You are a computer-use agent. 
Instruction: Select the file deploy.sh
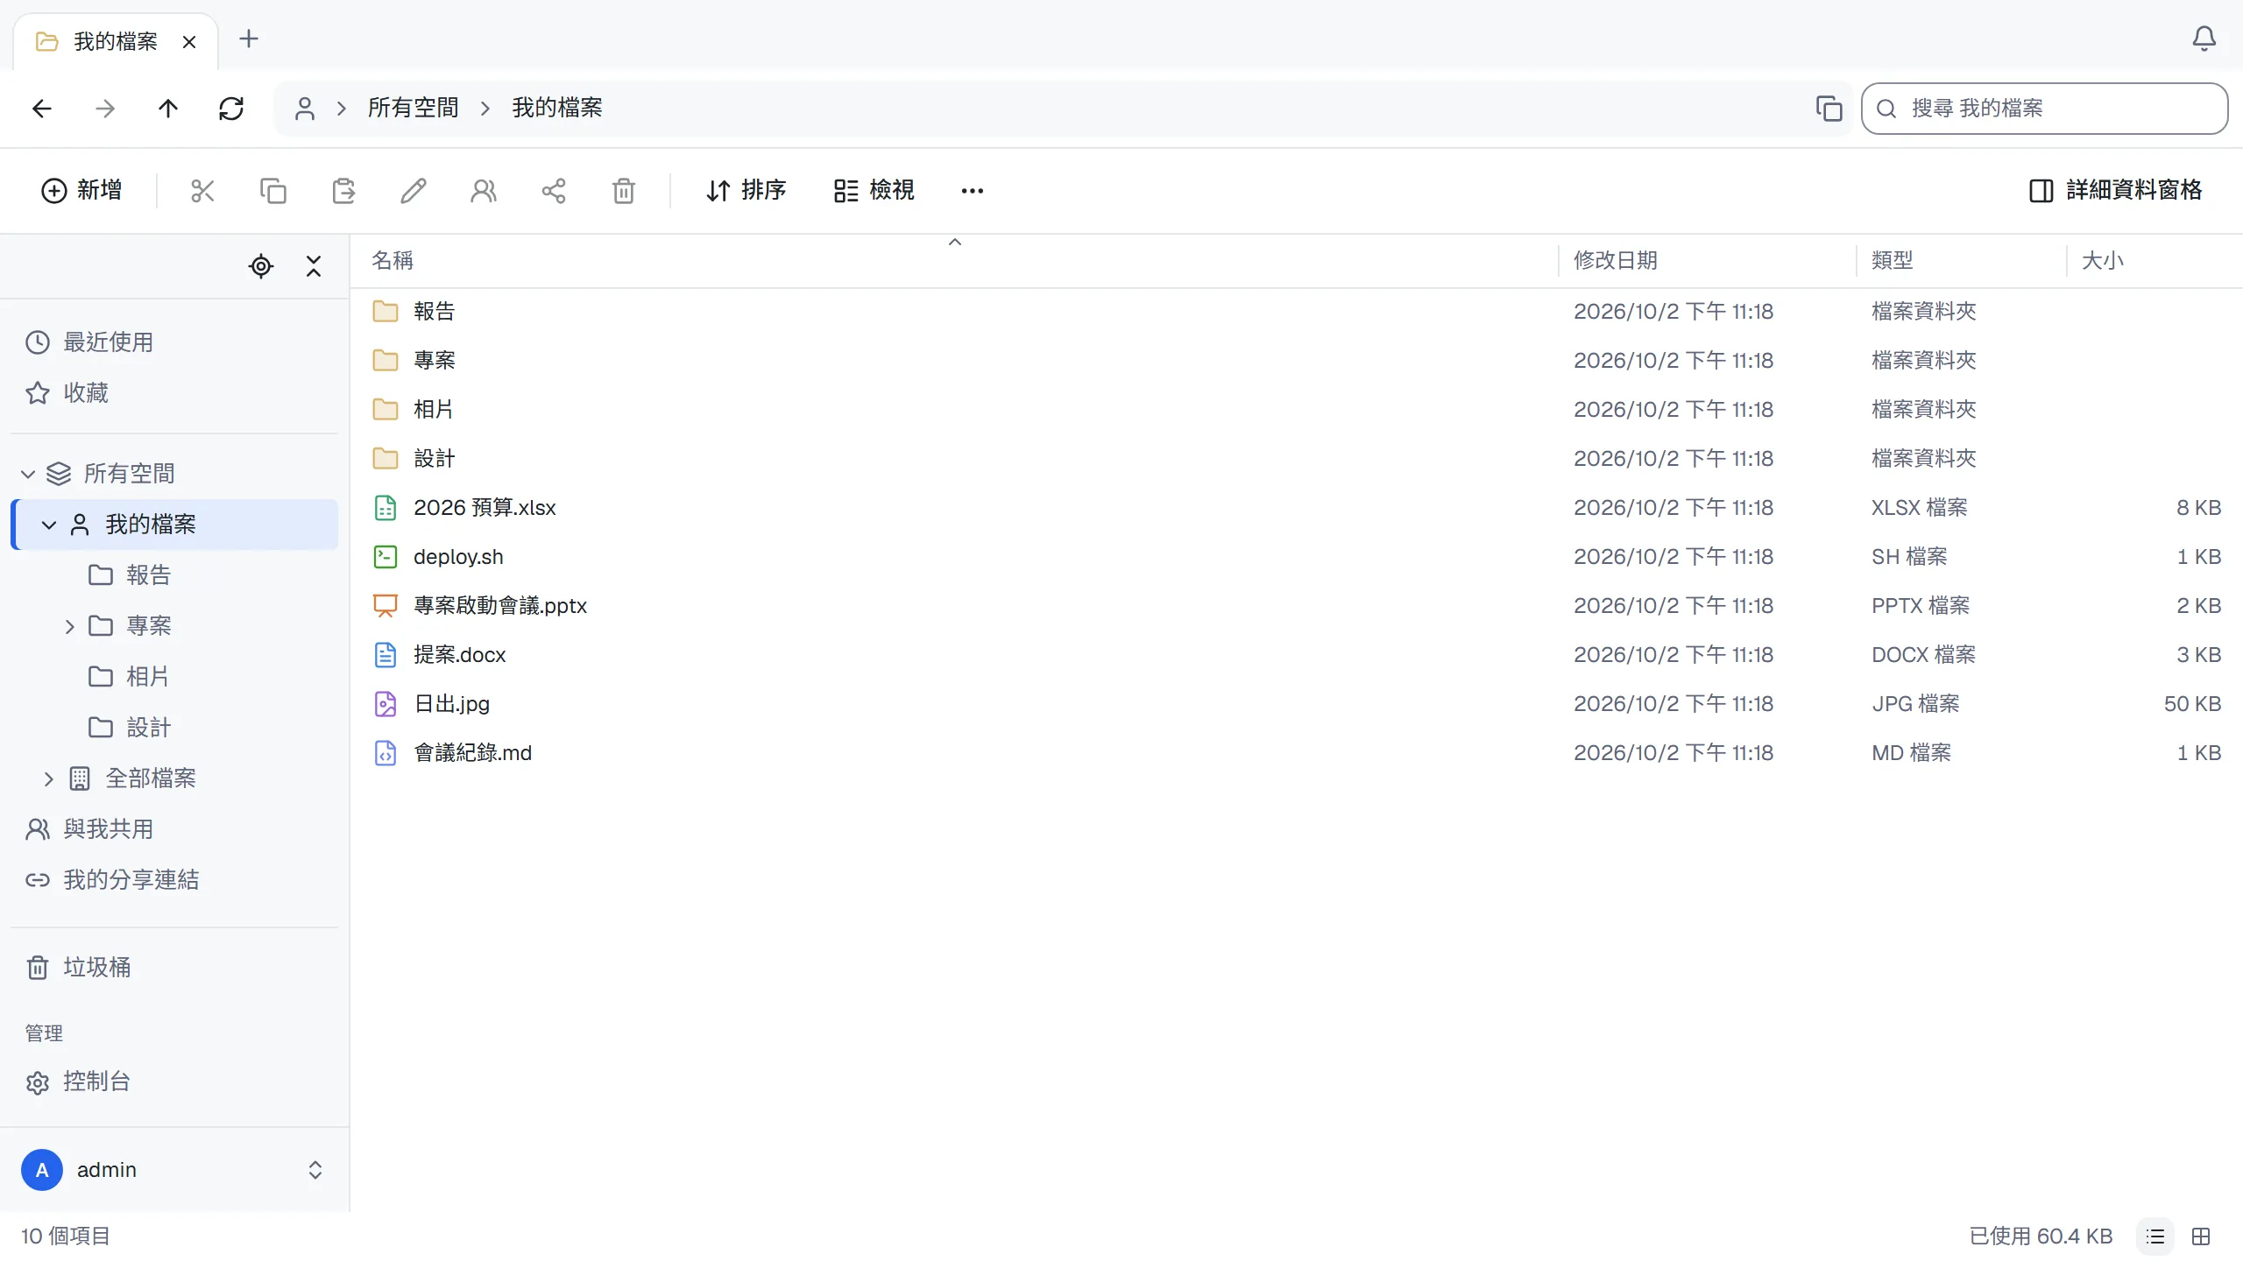point(1297,557)
